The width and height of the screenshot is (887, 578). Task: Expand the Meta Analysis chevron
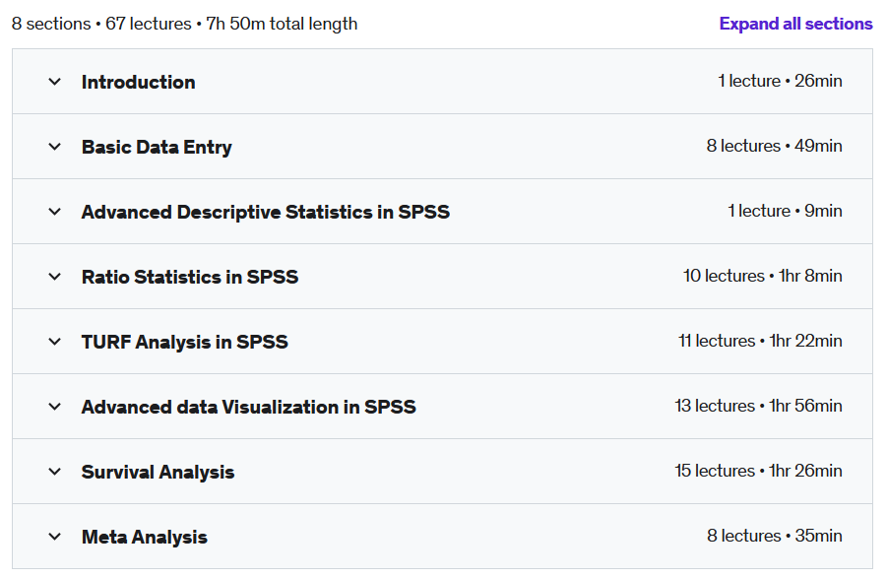(x=55, y=537)
